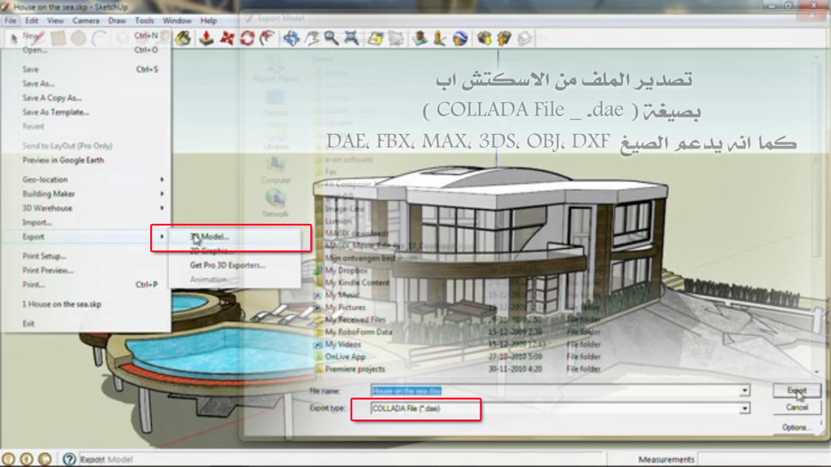Viewport: 831px width, 467px height.
Task: Select the Push/Pull tool
Action: (x=206, y=38)
